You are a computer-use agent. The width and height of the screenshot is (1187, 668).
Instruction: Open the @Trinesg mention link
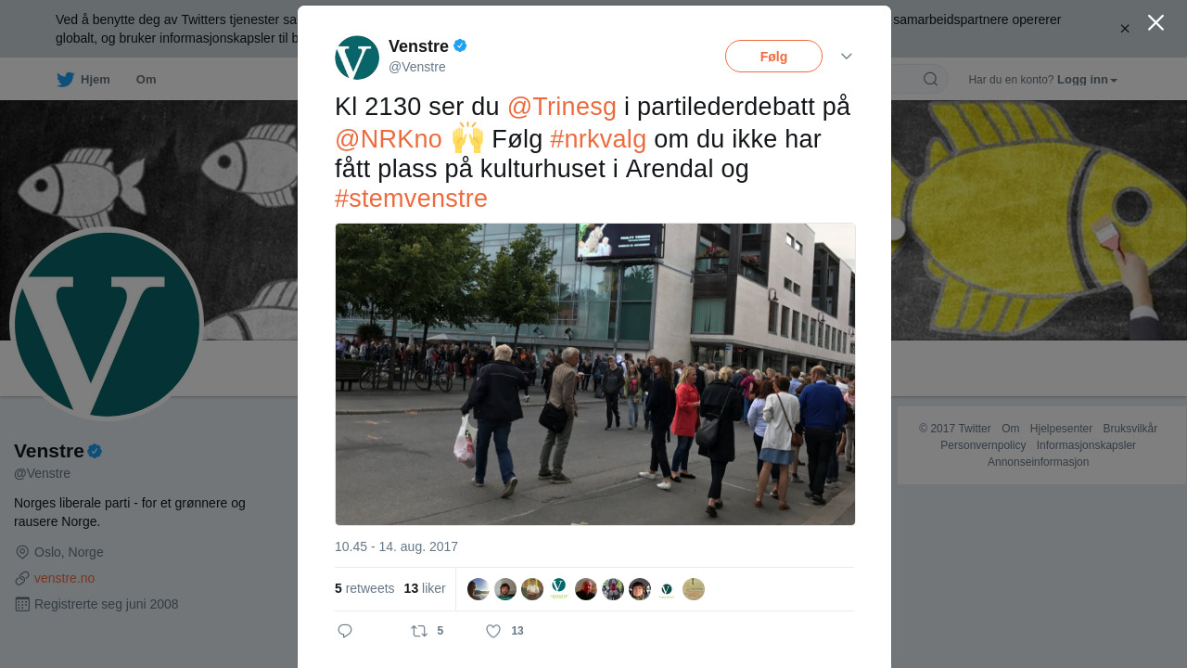pos(562,107)
